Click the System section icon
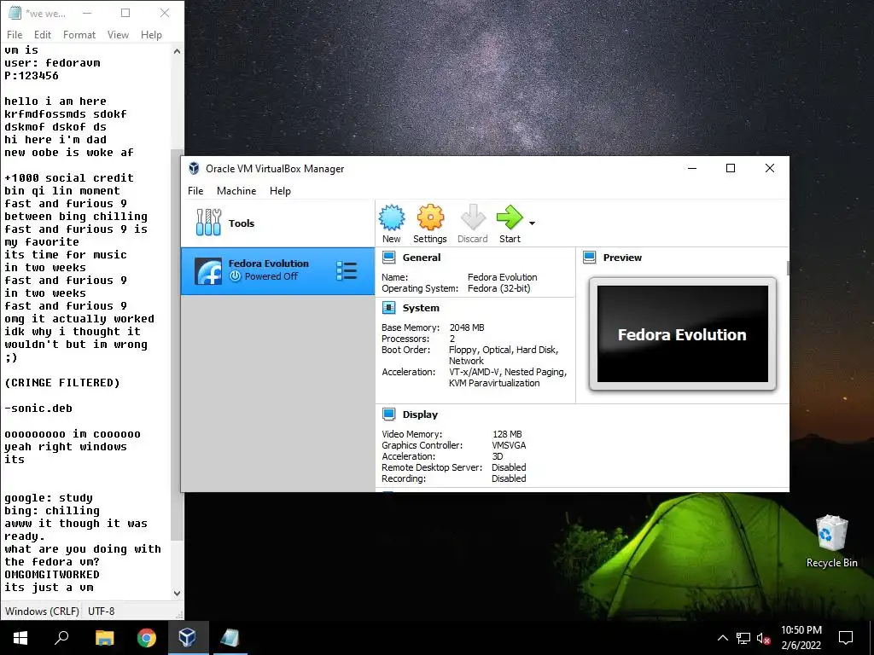 tap(389, 307)
